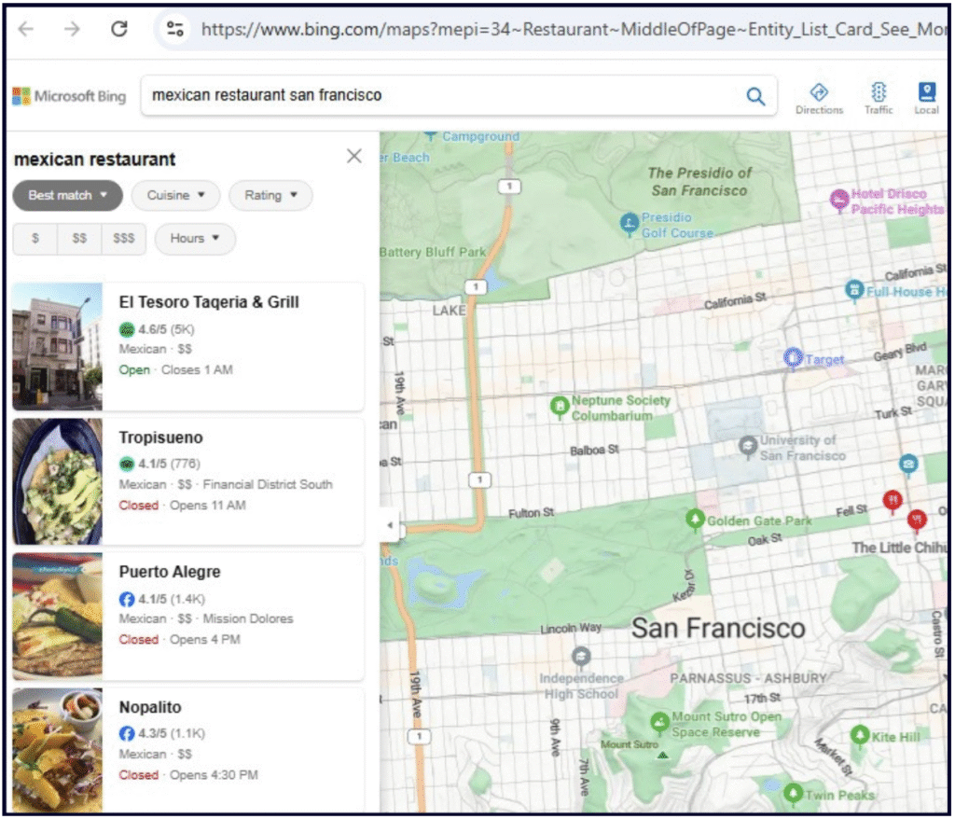Click the Hotel Drisco map pin
Screen dimensions: 955x819
coord(838,200)
